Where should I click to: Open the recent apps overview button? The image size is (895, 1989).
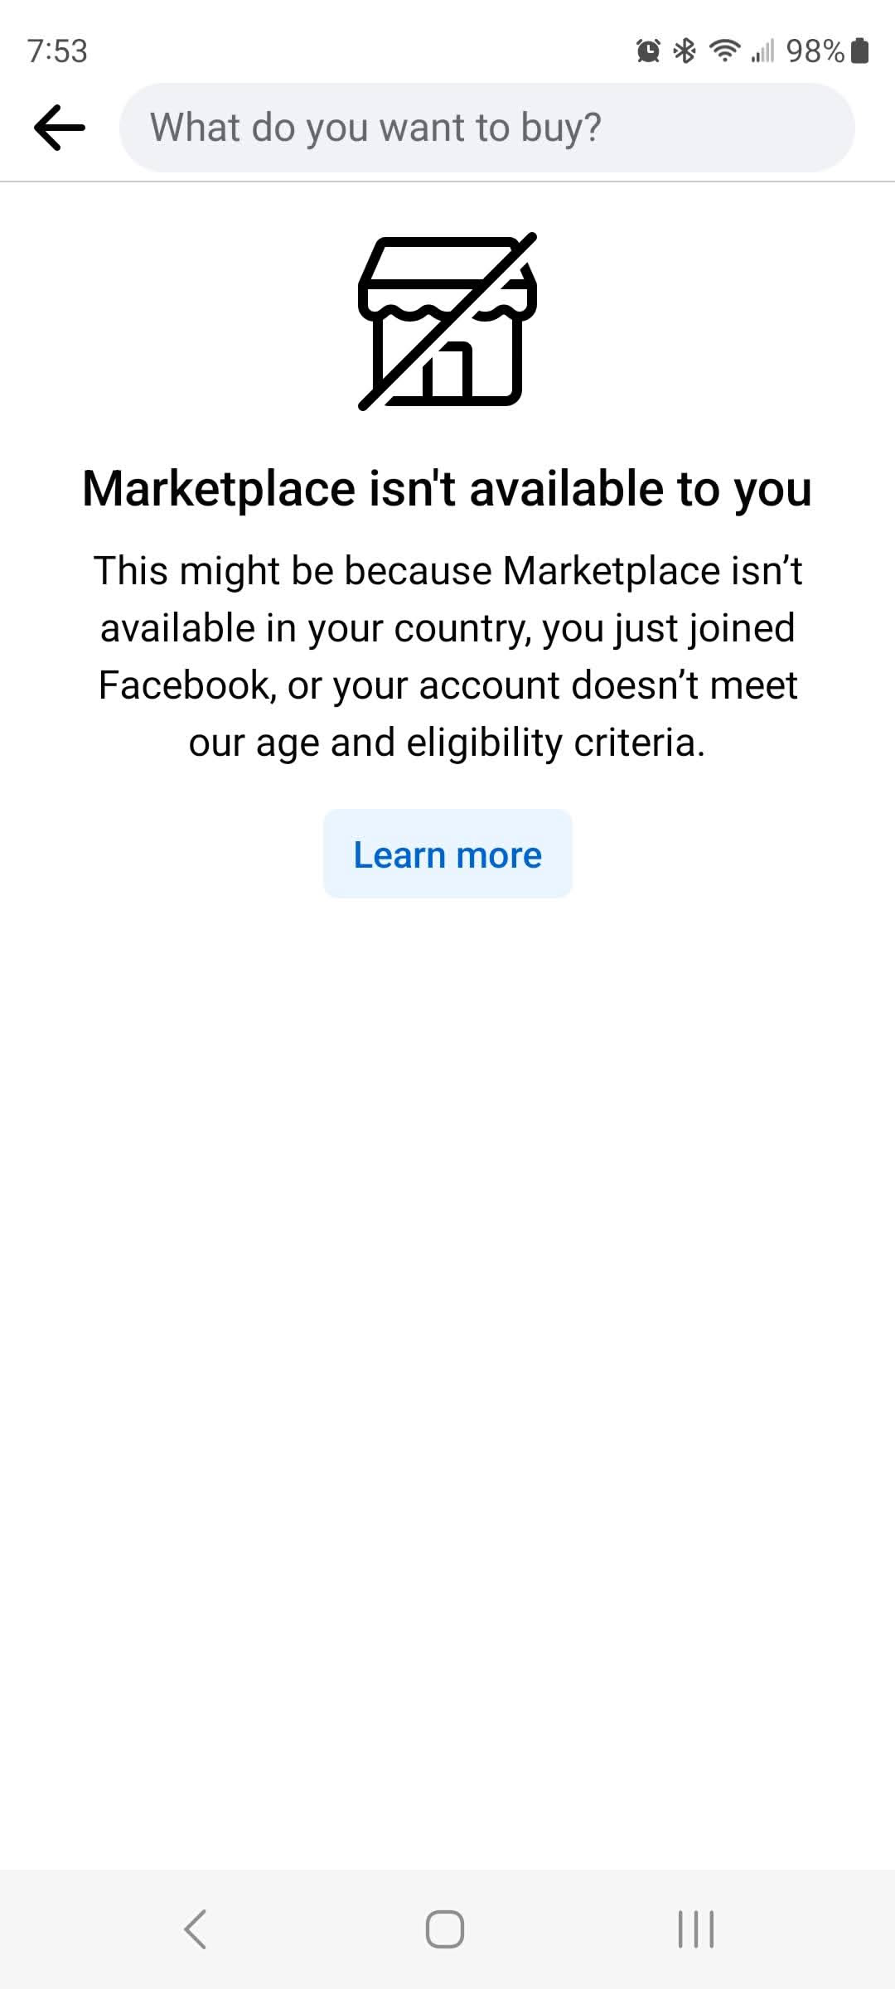tap(696, 1929)
